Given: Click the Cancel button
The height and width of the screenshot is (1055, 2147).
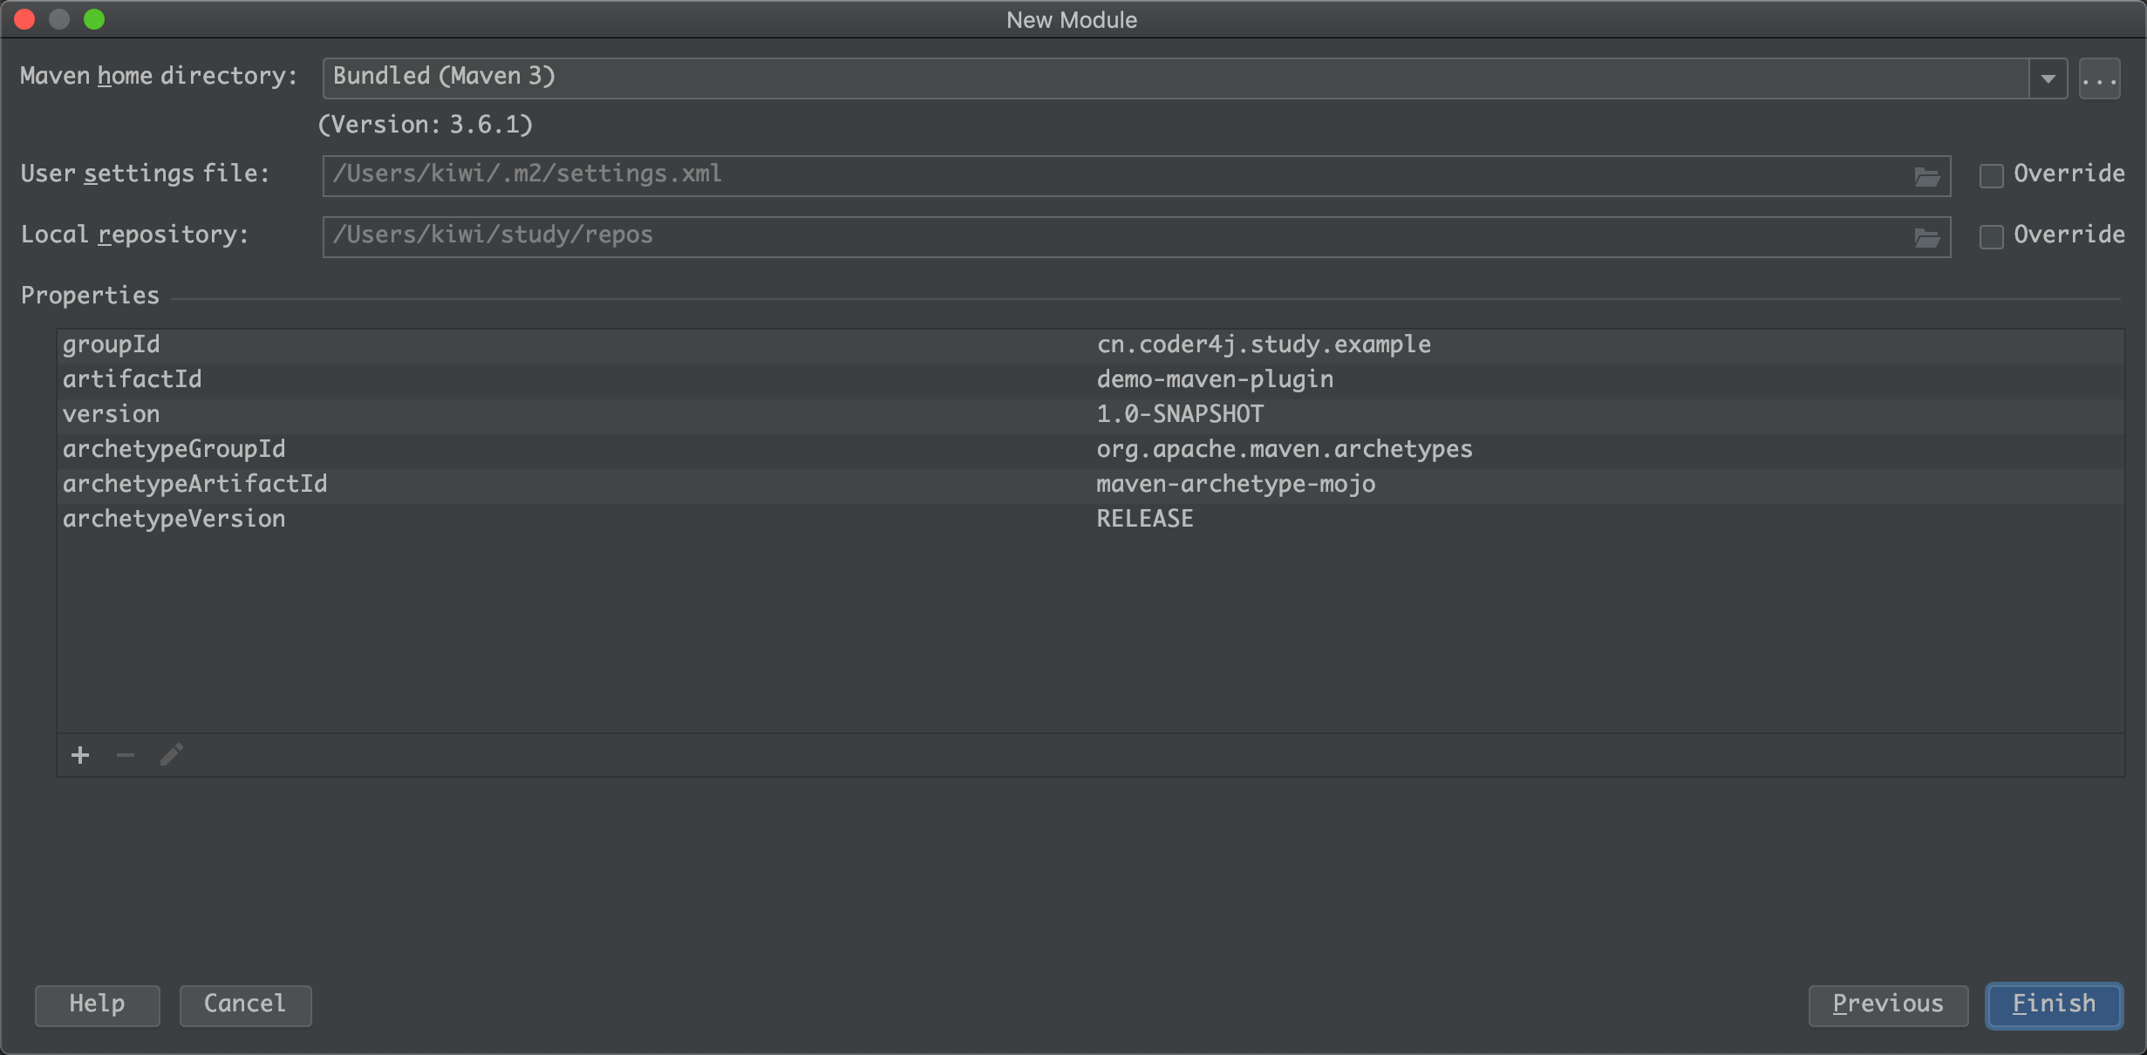Looking at the screenshot, I should (245, 1004).
